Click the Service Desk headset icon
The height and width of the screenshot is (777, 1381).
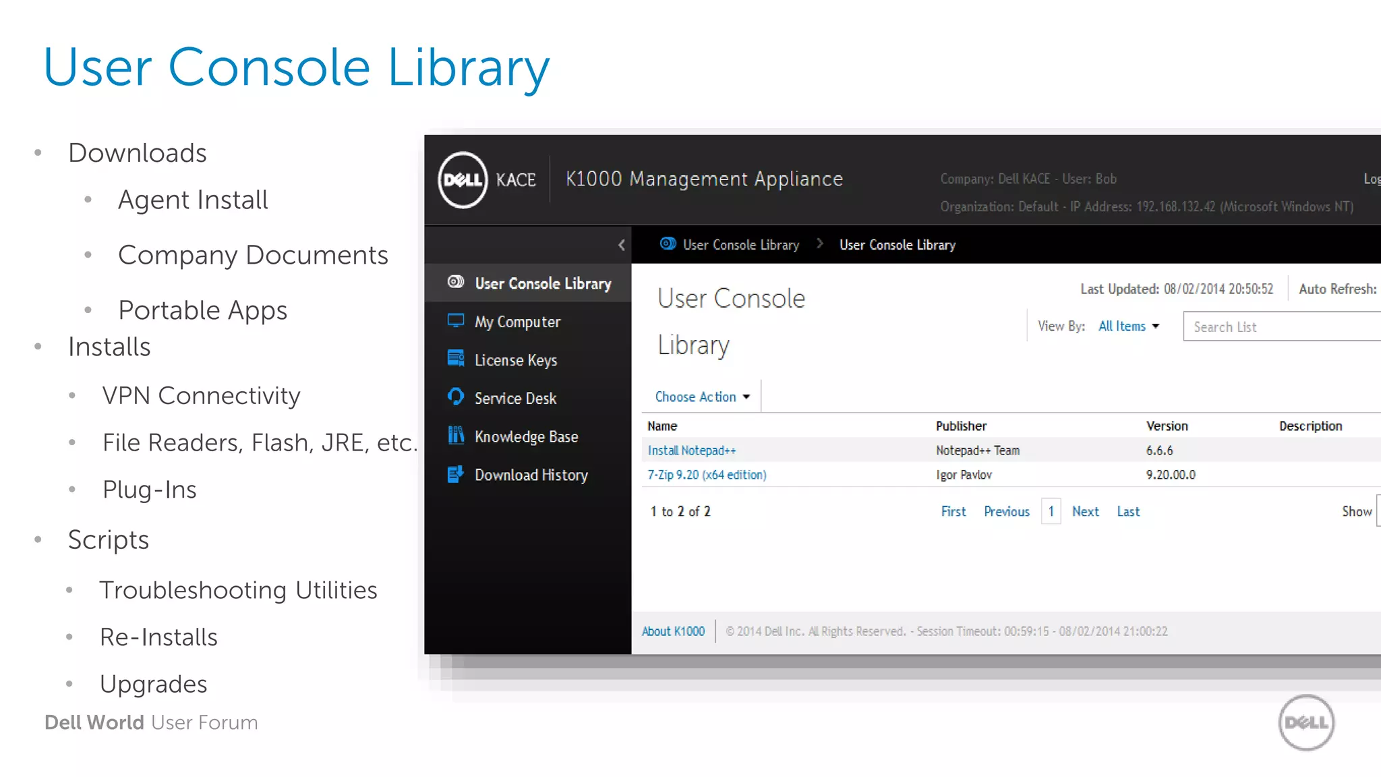tap(456, 397)
